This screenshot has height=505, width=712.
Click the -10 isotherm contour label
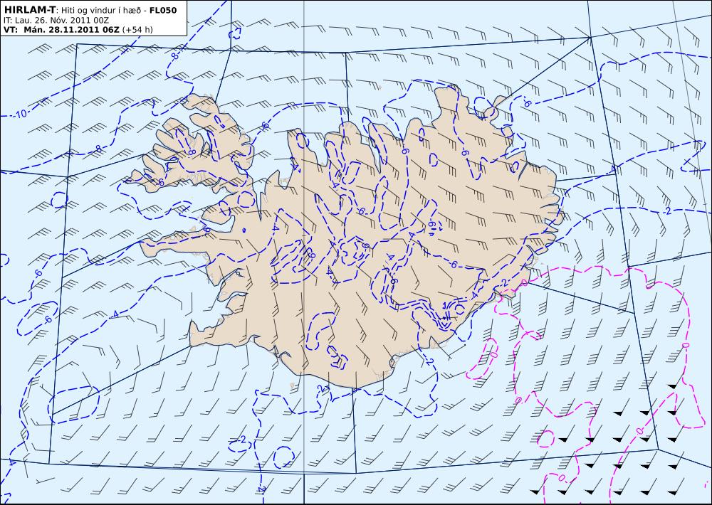(x=21, y=114)
